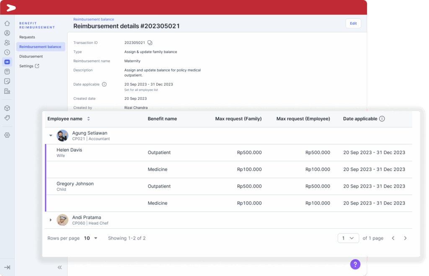The image size is (429, 276).
Task: Open the cube box icon in sidebar
Action: [x=7, y=108]
